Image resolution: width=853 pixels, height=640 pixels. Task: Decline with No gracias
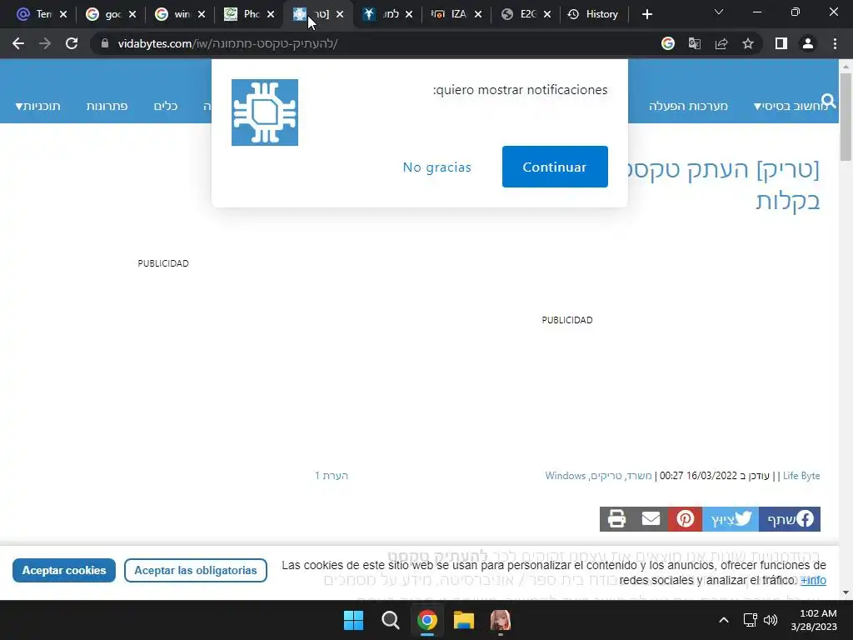point(436,167)
